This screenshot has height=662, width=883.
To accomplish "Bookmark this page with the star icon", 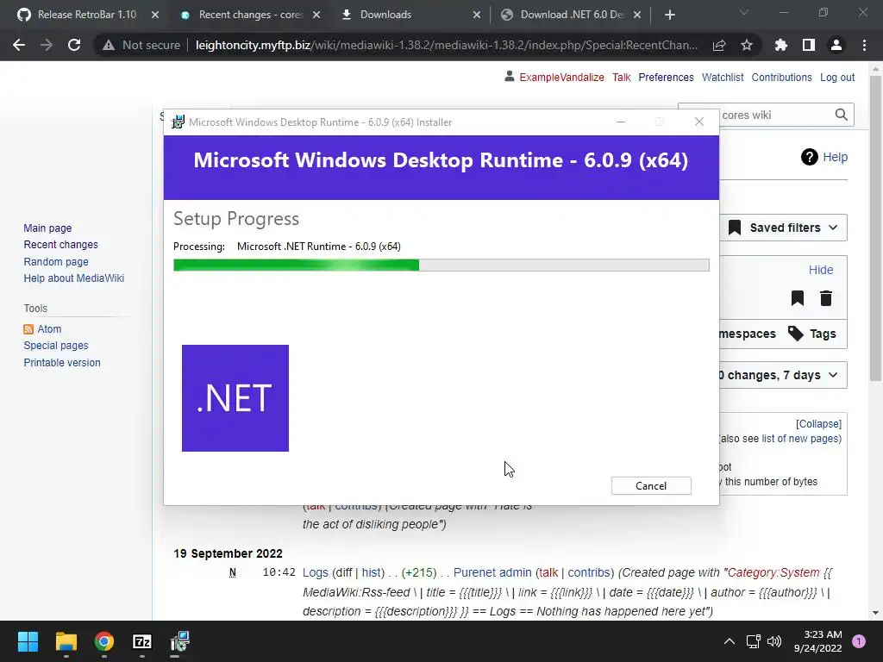I will [747, 45].
